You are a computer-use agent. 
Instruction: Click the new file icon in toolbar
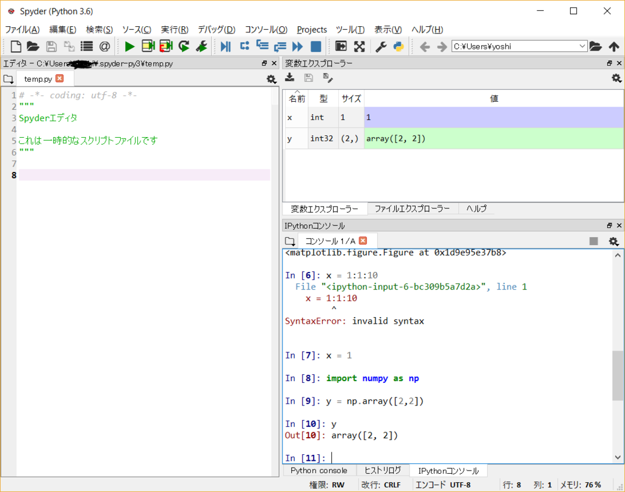pos(16,46)
